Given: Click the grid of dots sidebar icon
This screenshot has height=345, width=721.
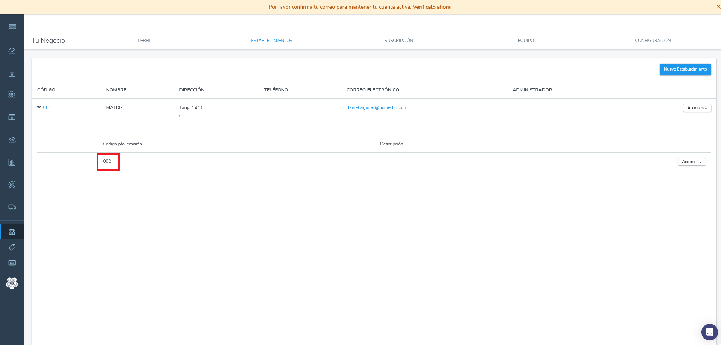Looking at the screenshot, I should click(x=12, y=94).
